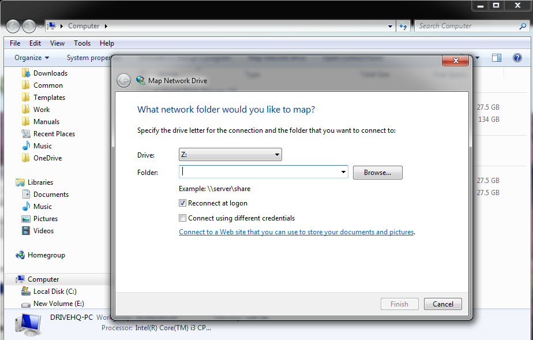Image resolution: width=533 pixels, height=340 pixels.
Task: Toggle the preview pane icon
Action: pyautogui.click(x=496, y=58)
